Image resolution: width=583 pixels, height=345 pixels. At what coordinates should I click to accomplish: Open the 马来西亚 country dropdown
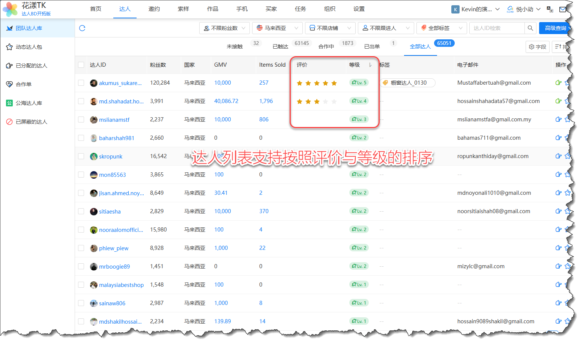(277, 28)
